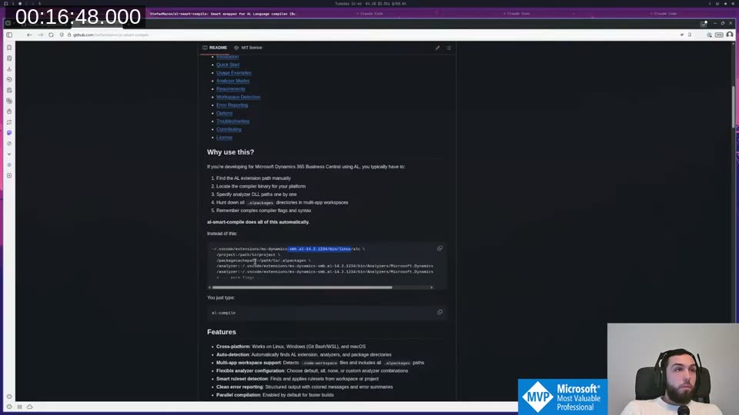Click the code block horizontal scrollbar thumb
The image size is (739, 415).
pos(302,287)
